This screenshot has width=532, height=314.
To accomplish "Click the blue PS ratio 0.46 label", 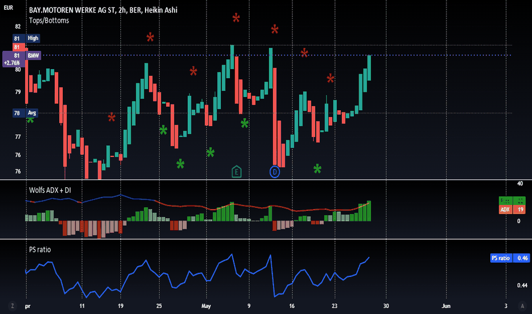I will click(x=510, y=258).
